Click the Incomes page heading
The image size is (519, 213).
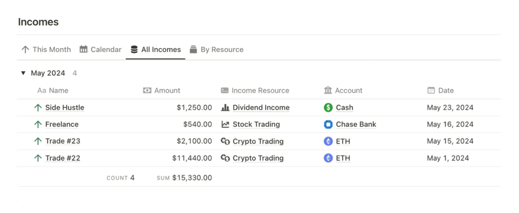(x=38, y=22)
